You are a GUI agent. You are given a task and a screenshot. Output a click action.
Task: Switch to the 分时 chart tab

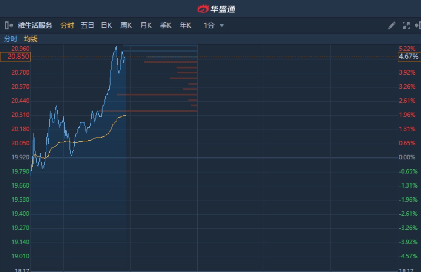67,26
